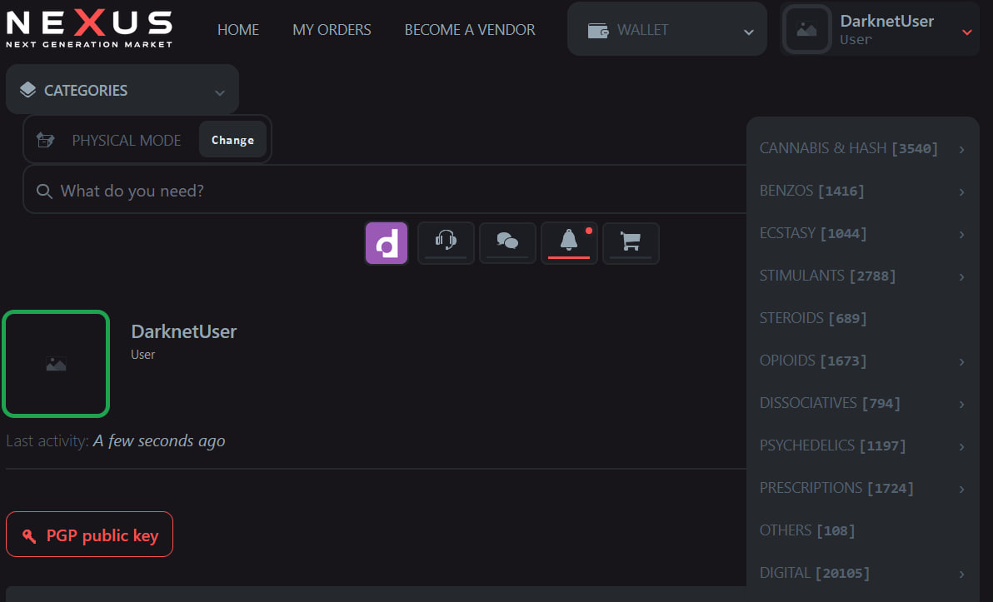Go to MY ORDERS
Image resolution: width=993 pixels, height=602 pixels.
point(332,29)
